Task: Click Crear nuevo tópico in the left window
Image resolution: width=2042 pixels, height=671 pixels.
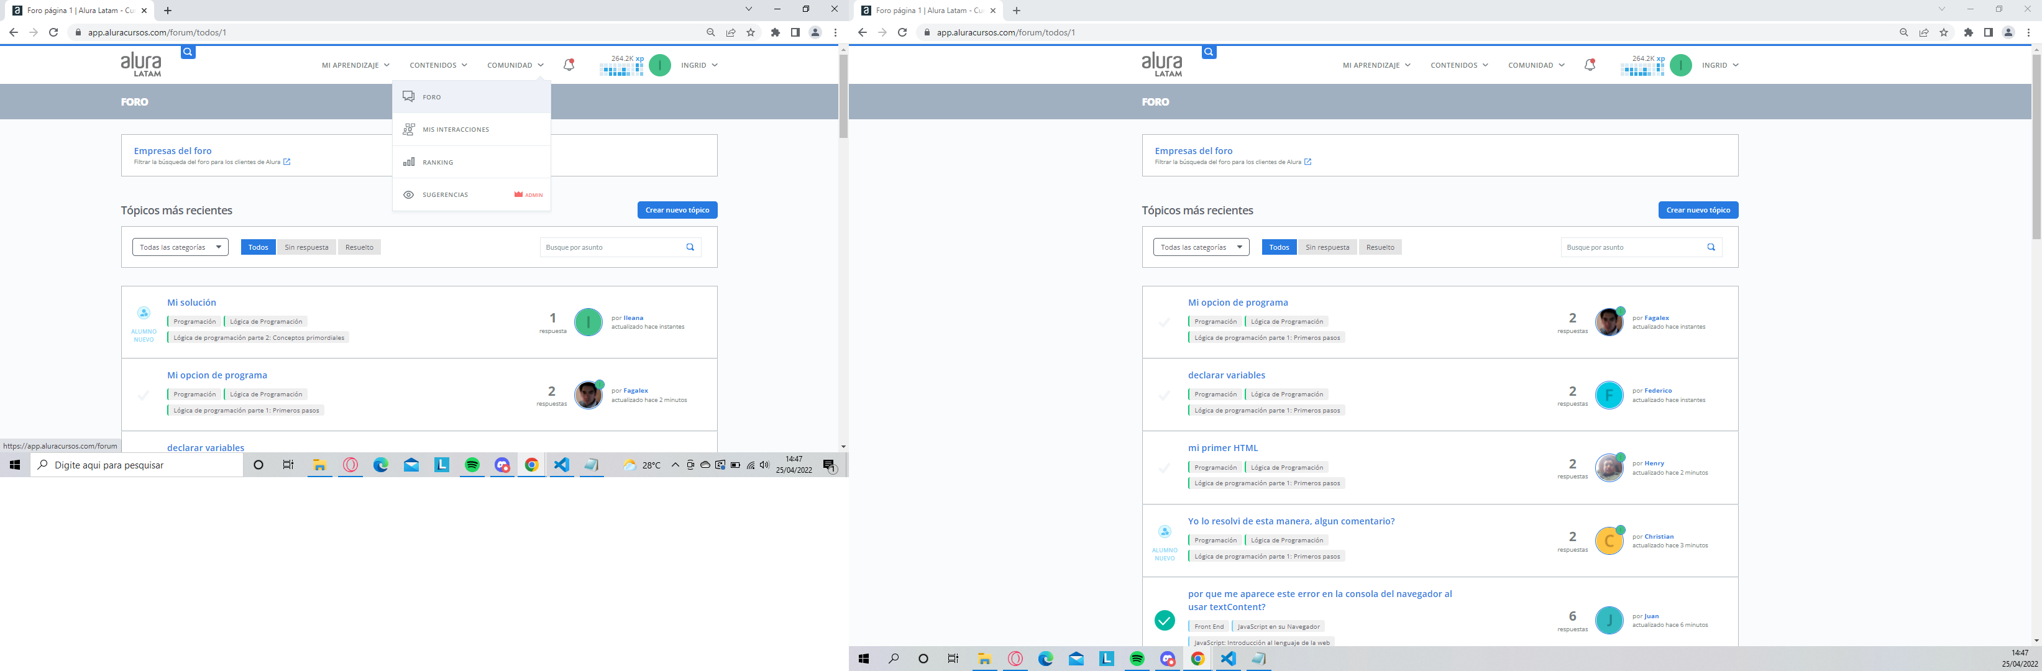Action: point(677,210)
